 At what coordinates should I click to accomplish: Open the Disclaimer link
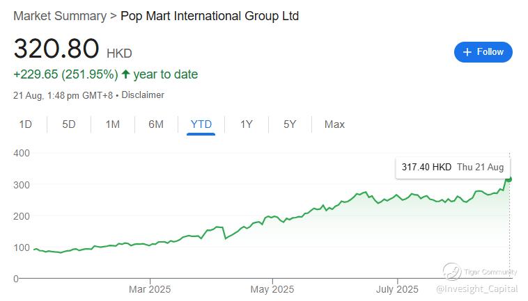143,95
